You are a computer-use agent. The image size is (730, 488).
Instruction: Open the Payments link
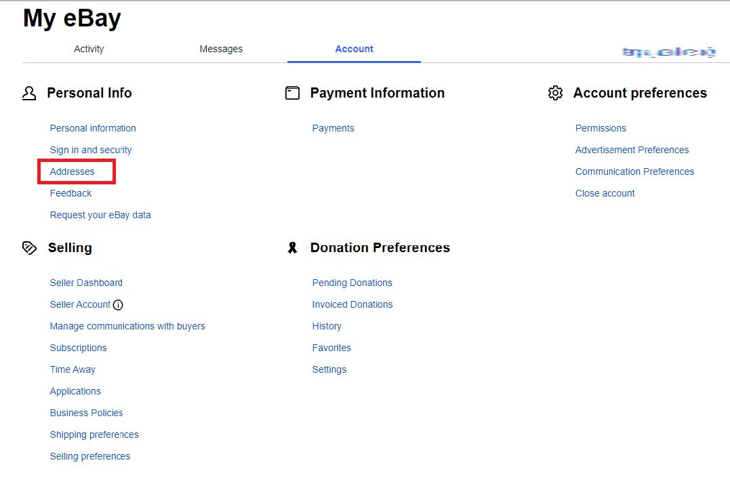[333, 128]
